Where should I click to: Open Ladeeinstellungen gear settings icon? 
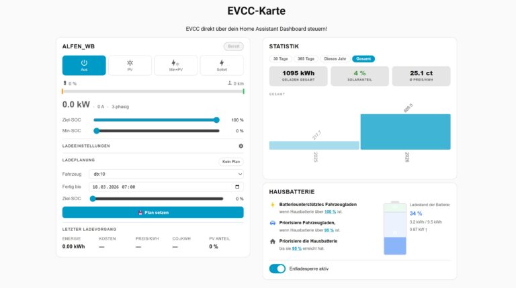pos(241,146)
